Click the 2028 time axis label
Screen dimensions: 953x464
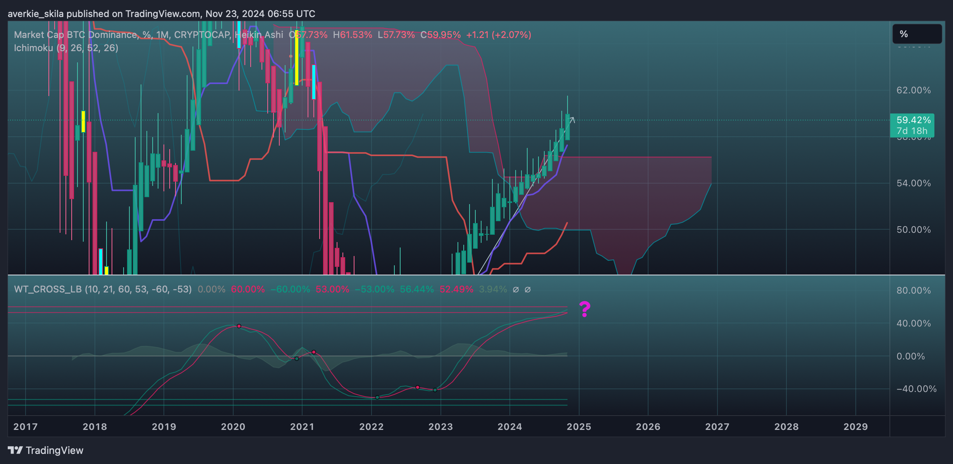(x=786, y=427)
